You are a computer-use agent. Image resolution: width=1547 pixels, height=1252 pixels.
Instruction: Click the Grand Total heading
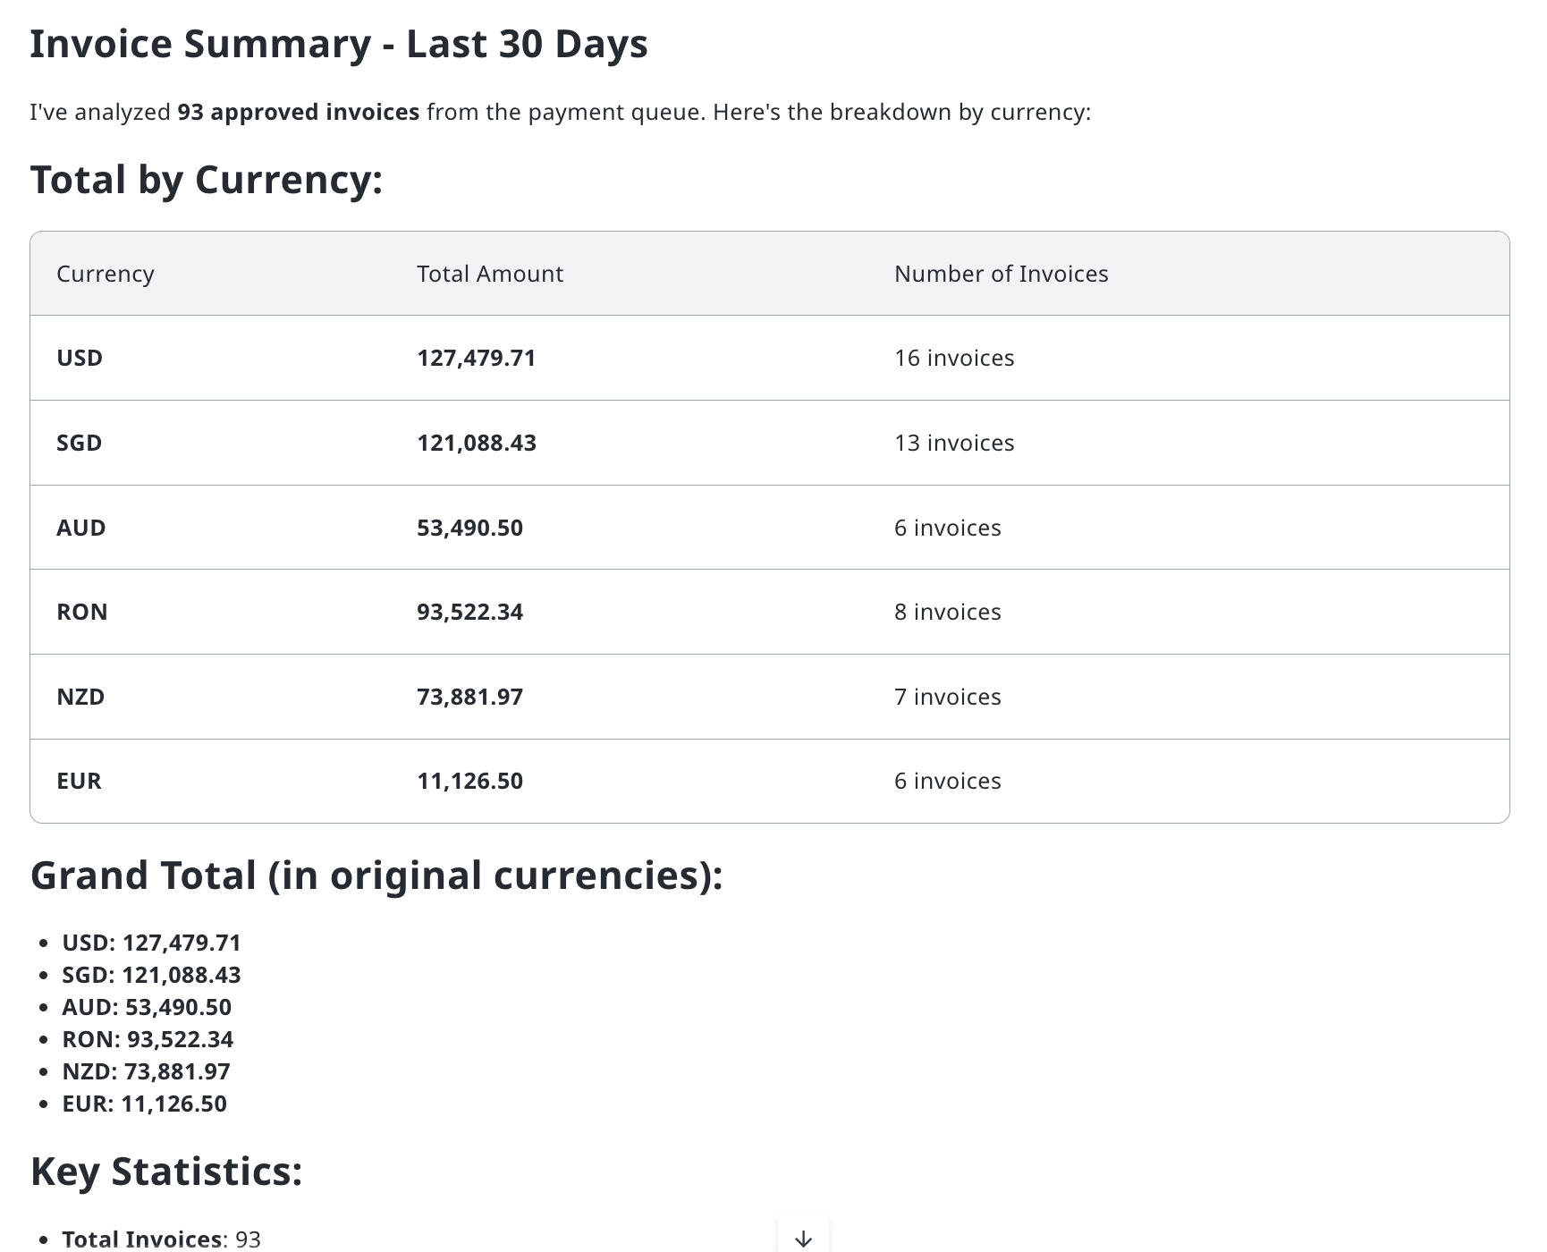[x=376, y=876]
